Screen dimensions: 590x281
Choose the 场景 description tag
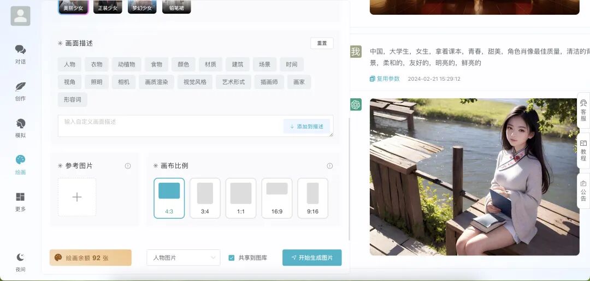[x=264, y=64]
